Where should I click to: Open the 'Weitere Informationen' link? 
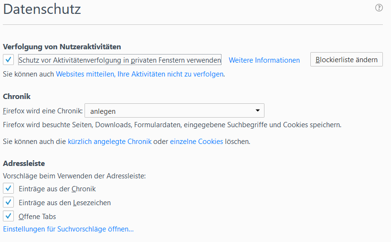264,60
